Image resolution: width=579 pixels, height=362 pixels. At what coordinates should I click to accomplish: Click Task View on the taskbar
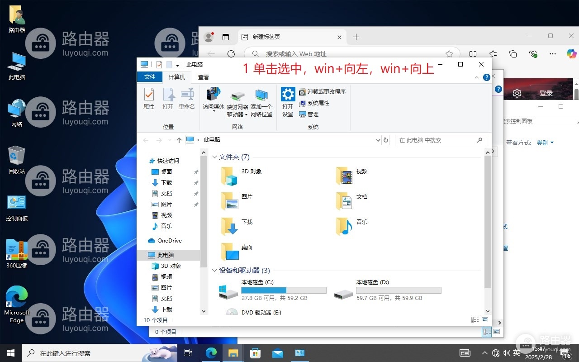(x=188, y=353)
